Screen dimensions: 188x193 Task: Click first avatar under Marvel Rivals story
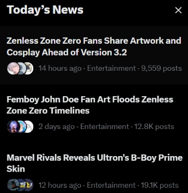point(13,185)
